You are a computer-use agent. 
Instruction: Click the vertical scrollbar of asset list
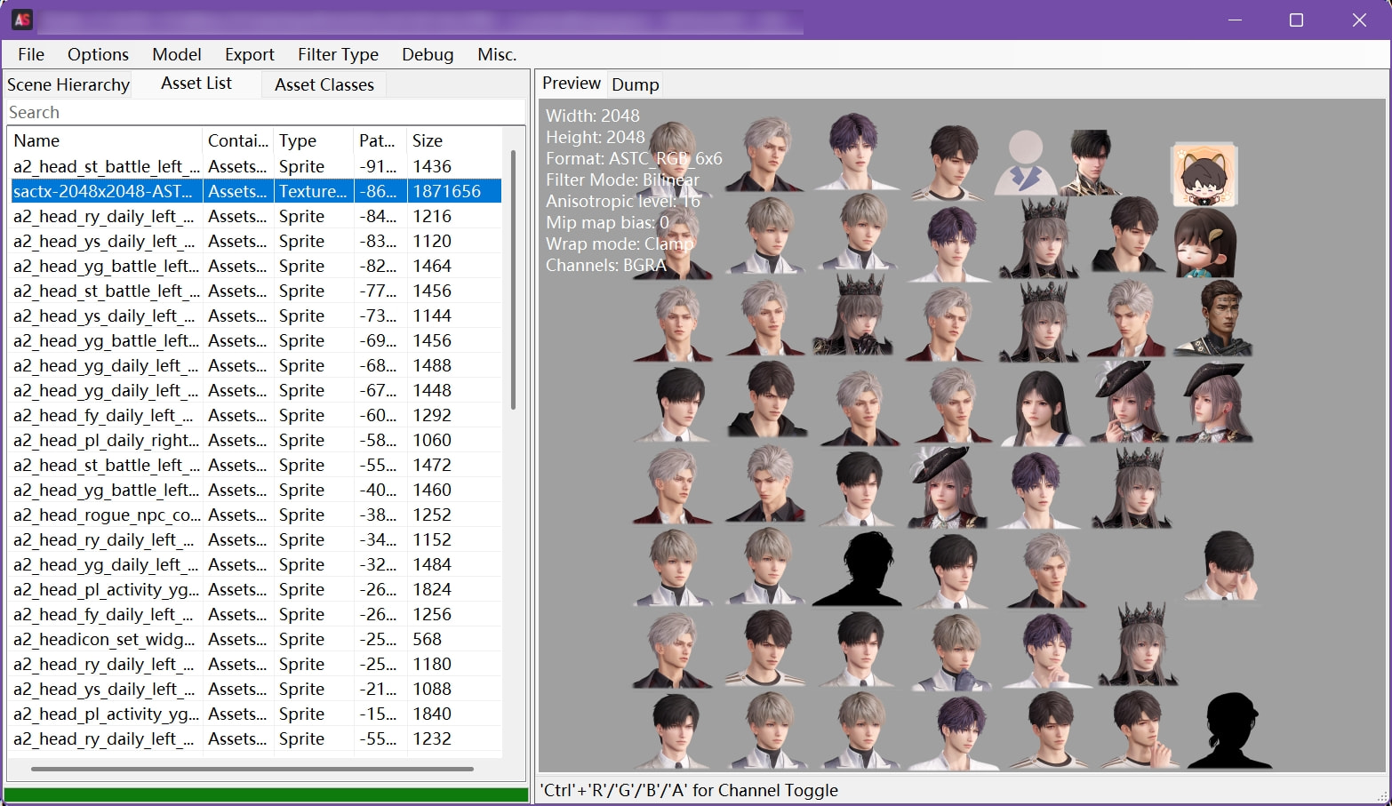[x=513, y=279]
